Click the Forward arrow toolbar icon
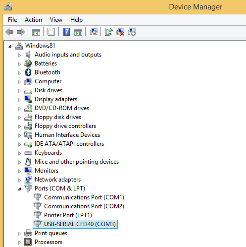Image resolution: width=246 pixels, height=247 pixels. 21,32
